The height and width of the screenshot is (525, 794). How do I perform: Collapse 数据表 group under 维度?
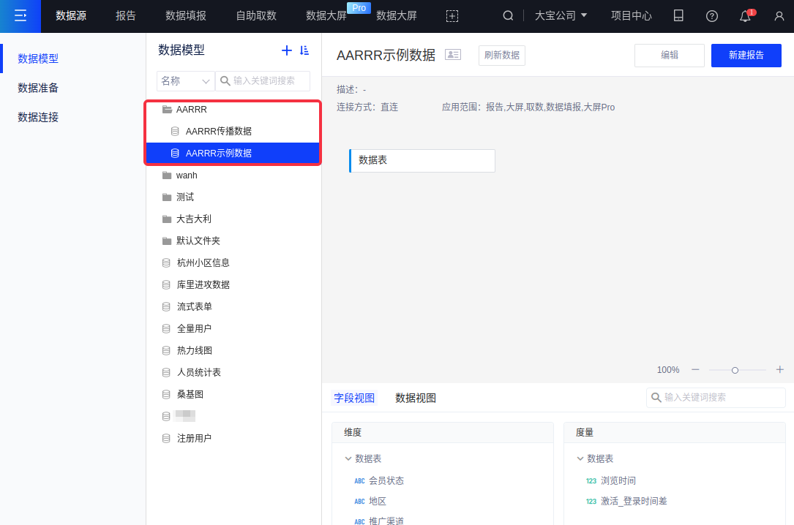348,458
